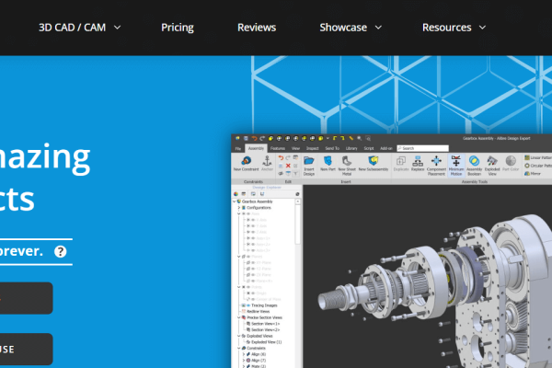The image size is (552, 368).
Task: Click the New Sheet Metal icon
Action: [x=347, y=163]
